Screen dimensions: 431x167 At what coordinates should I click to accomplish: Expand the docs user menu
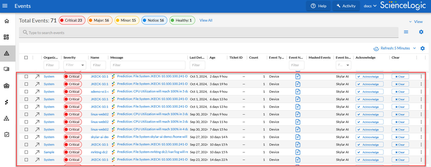click(x=370, y=6)
